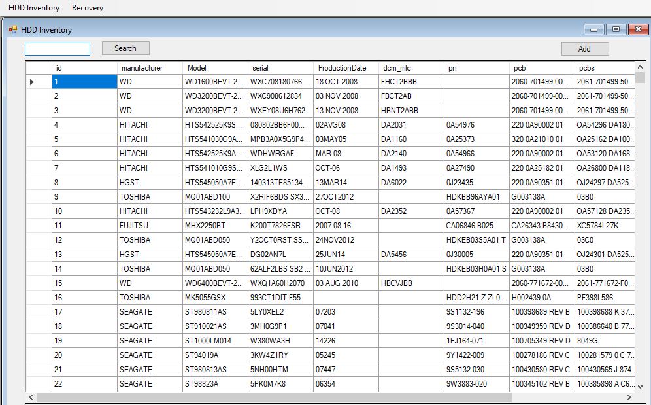Select production date cell 03 AUG 2010
This screenshot has height=405, width=651.
click(346, 283)
